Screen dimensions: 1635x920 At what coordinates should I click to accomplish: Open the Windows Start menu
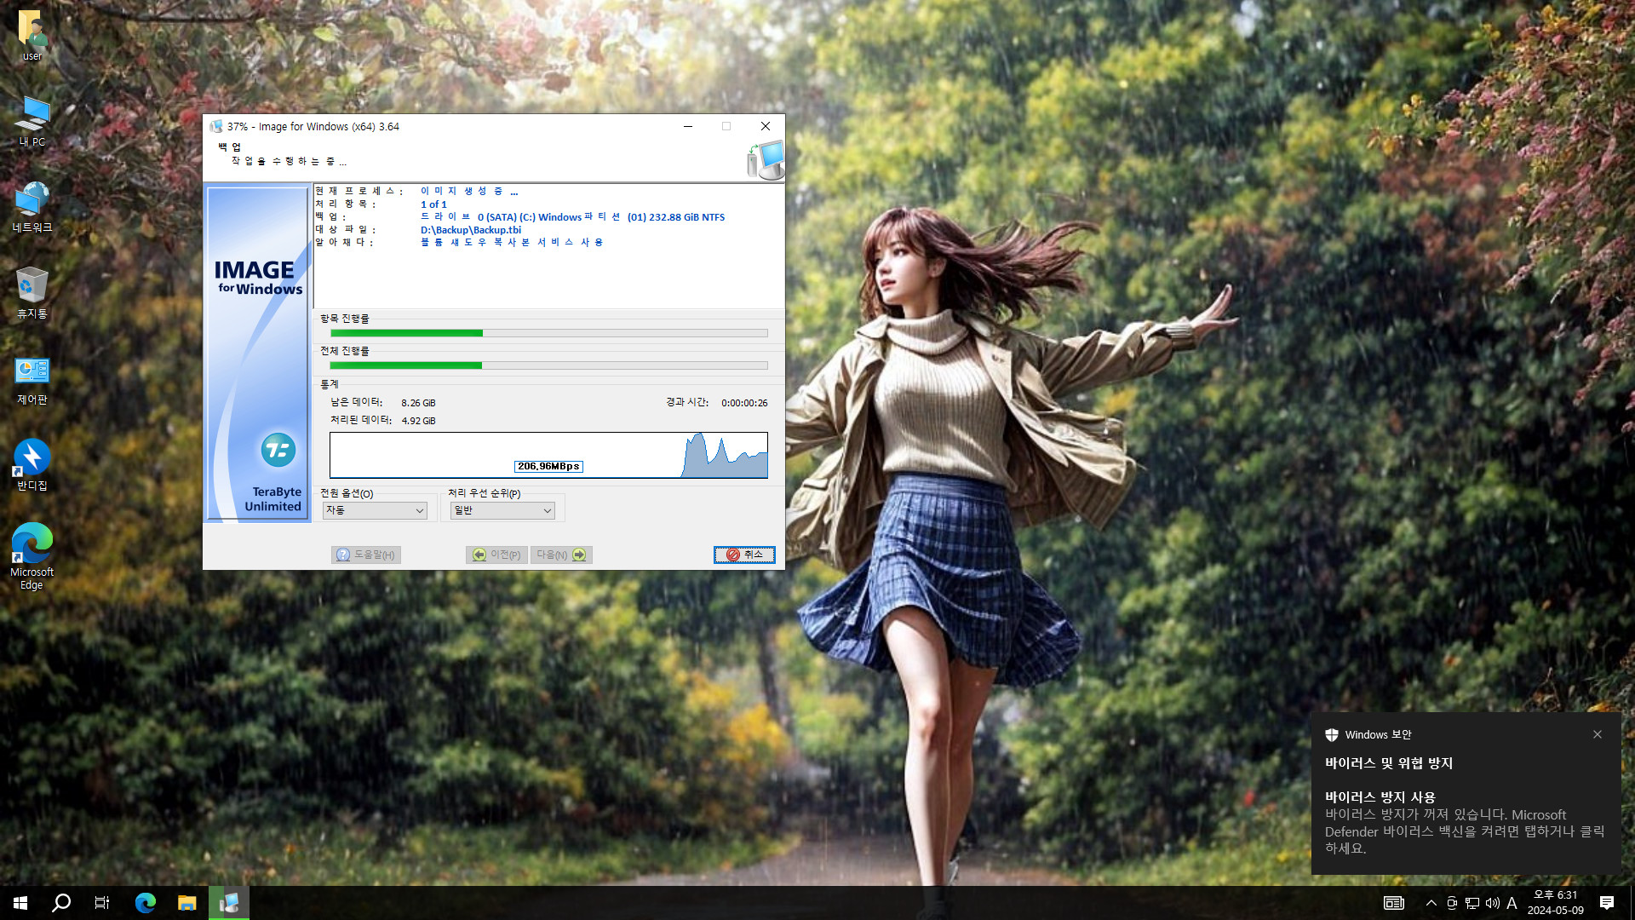tap(20, 903)
